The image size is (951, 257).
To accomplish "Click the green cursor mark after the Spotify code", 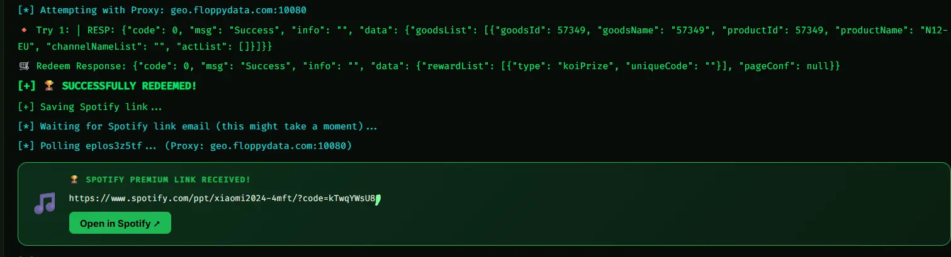I will [378, 200].
